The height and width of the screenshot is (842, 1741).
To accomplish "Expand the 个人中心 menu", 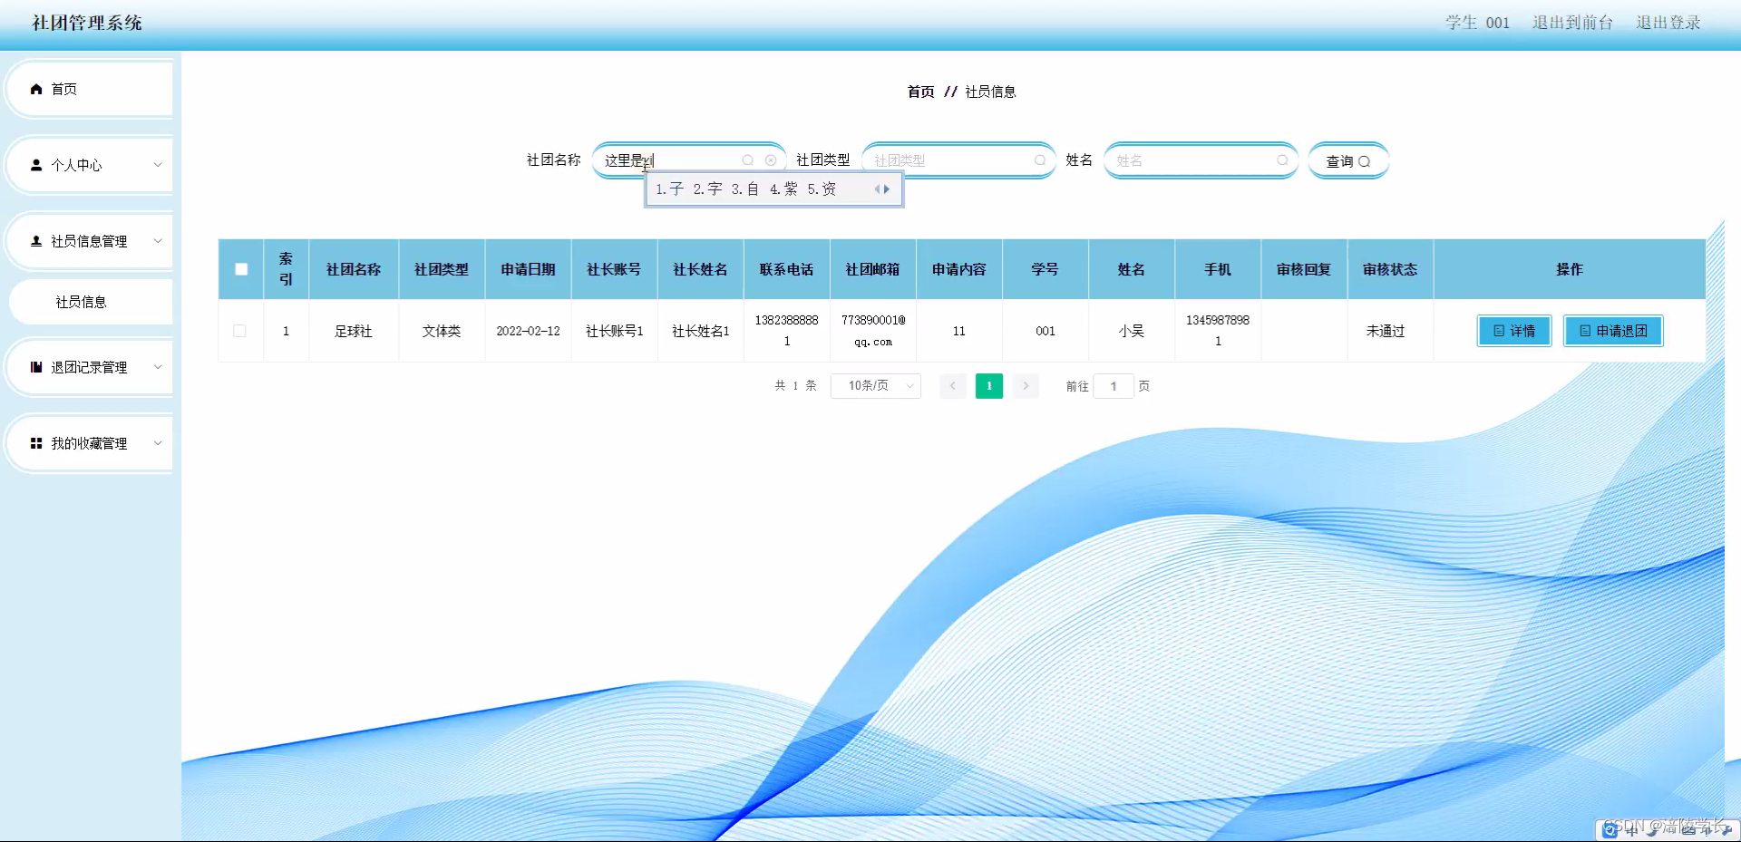I will point(156,165).
